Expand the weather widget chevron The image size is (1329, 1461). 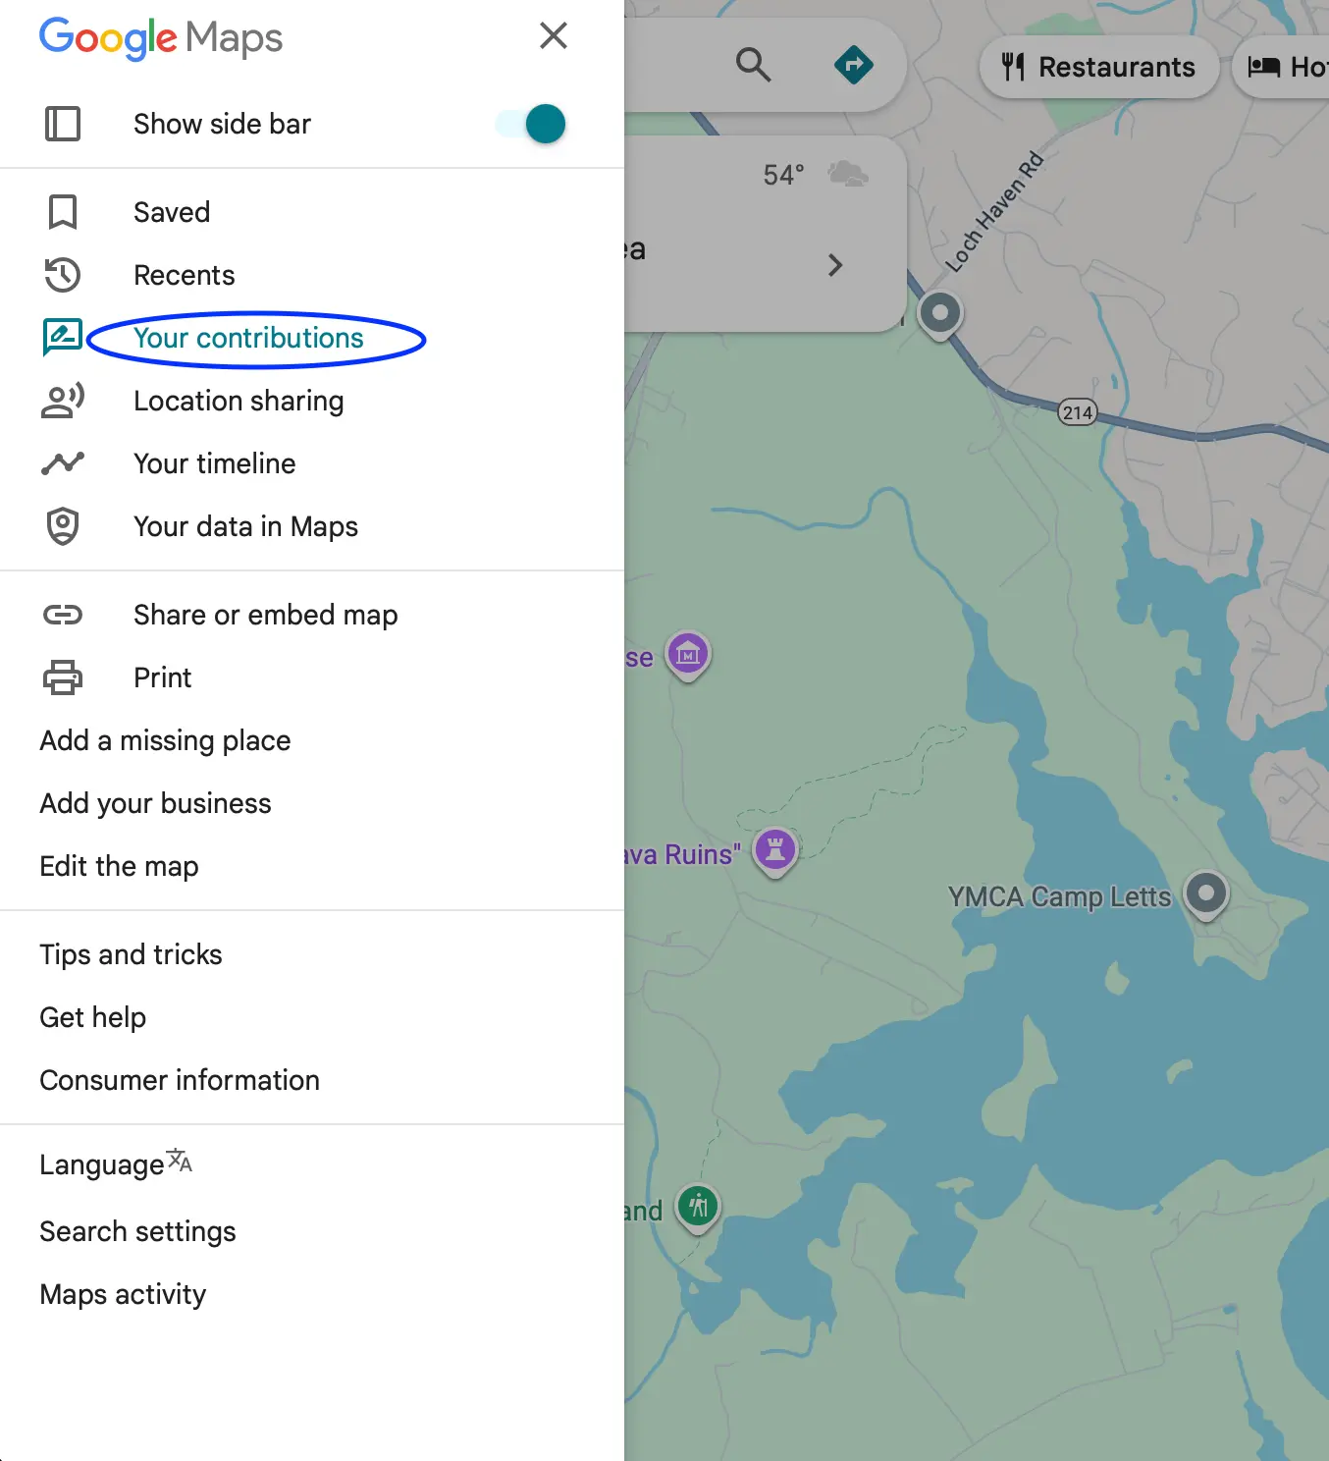click(835, 265)
